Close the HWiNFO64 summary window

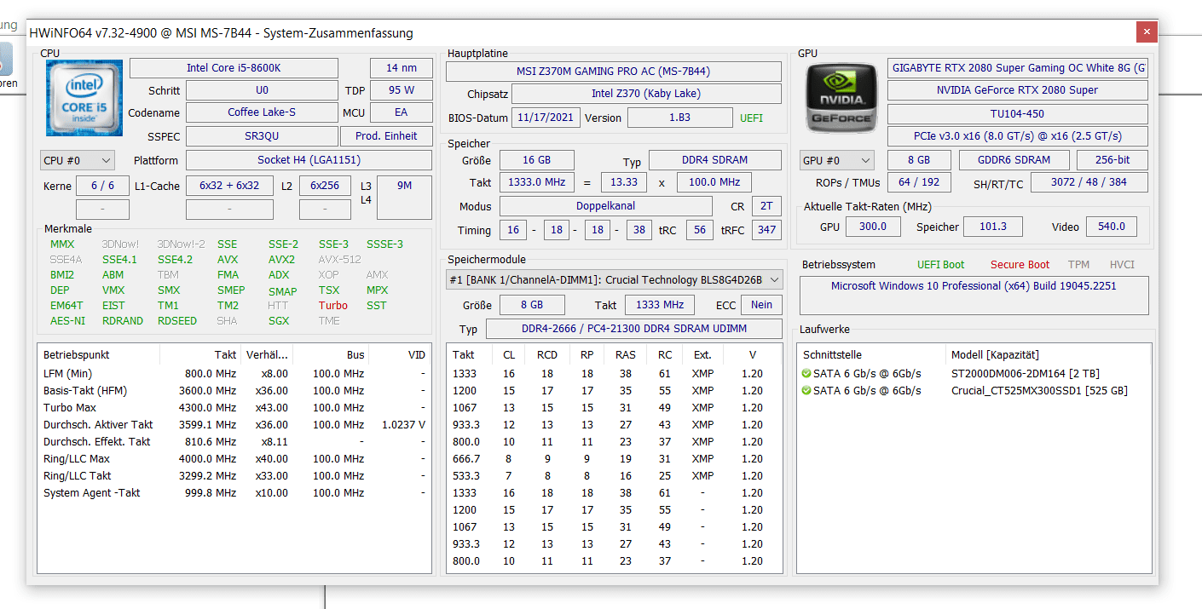[1147, 32]
